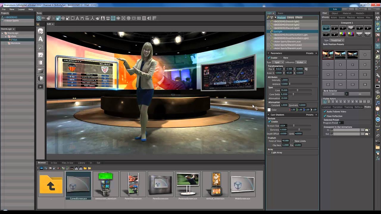This screenshot has height=214, width=381.
Task: Click the blue arrow circle sidebar icon
Action: click(x=378, y=119)
